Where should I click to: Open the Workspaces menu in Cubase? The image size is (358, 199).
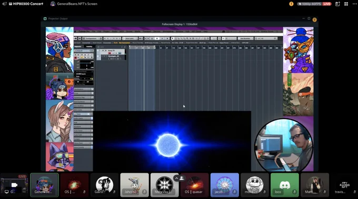coord(168,32)
